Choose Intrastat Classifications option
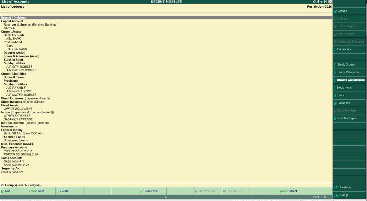This screenshot has height=201, width=367. click(x=350, y=80)
